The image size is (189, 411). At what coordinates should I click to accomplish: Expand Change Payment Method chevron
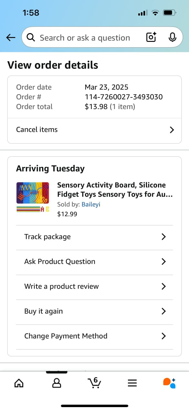pos(163,336)
